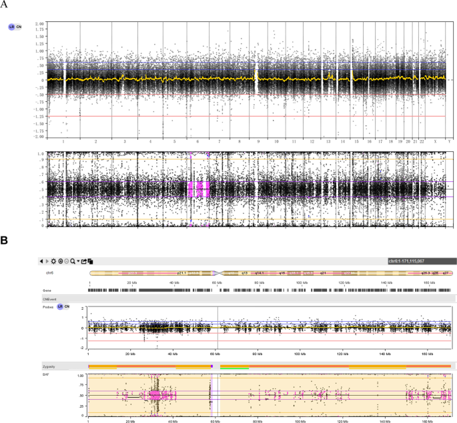
Task: Zoom in with the circled plus icon
Action: (61, 261)
